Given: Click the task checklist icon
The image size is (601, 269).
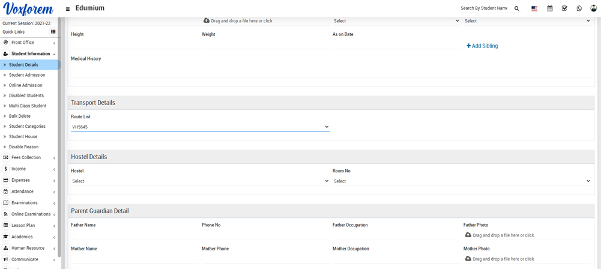Looking at the screenshot, I should click(564, 8).
